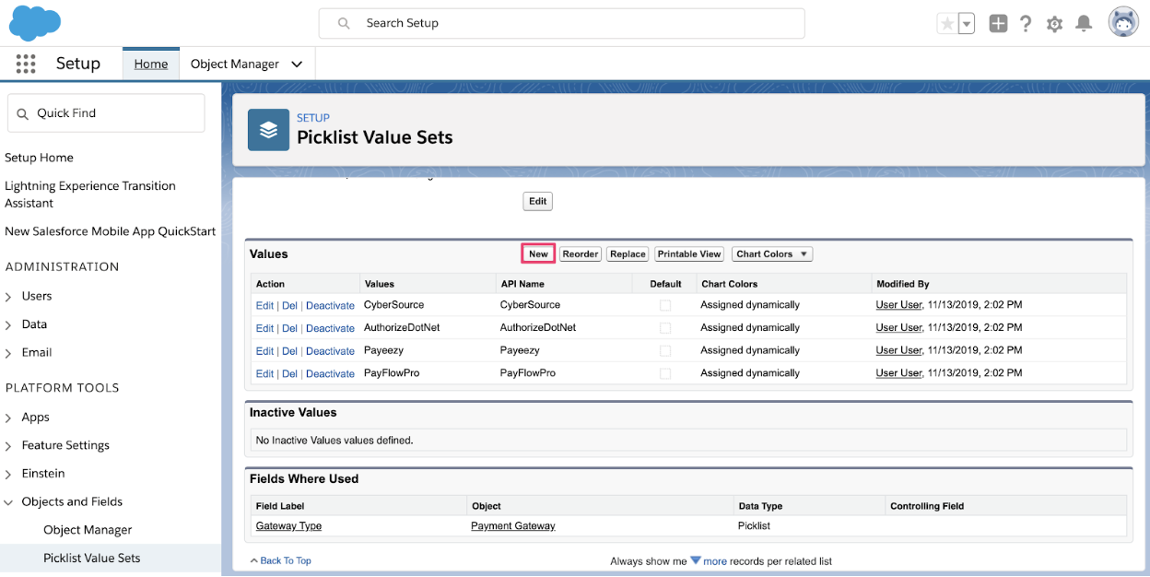The height and width of the screenshot is (577, 1150).
Task: Switch to the Home tab
Action: (151, 64)
